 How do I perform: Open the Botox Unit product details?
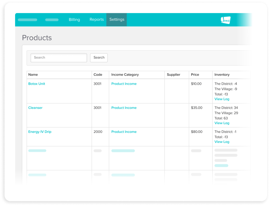[36, 84]
